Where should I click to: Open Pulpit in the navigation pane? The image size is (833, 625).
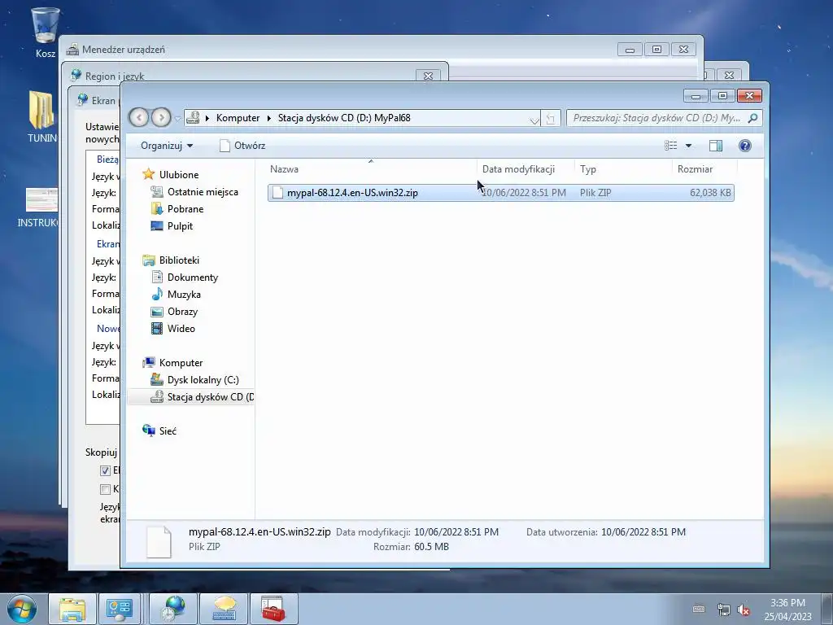click(180, 226)
